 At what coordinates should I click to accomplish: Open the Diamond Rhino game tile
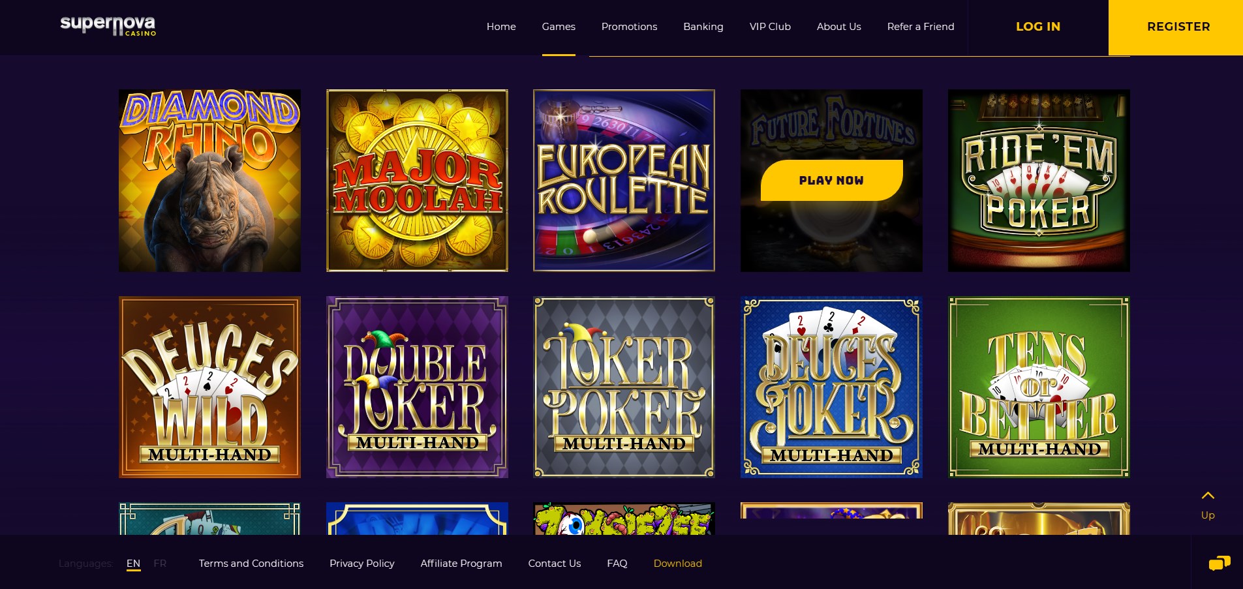tap(209, 181)
